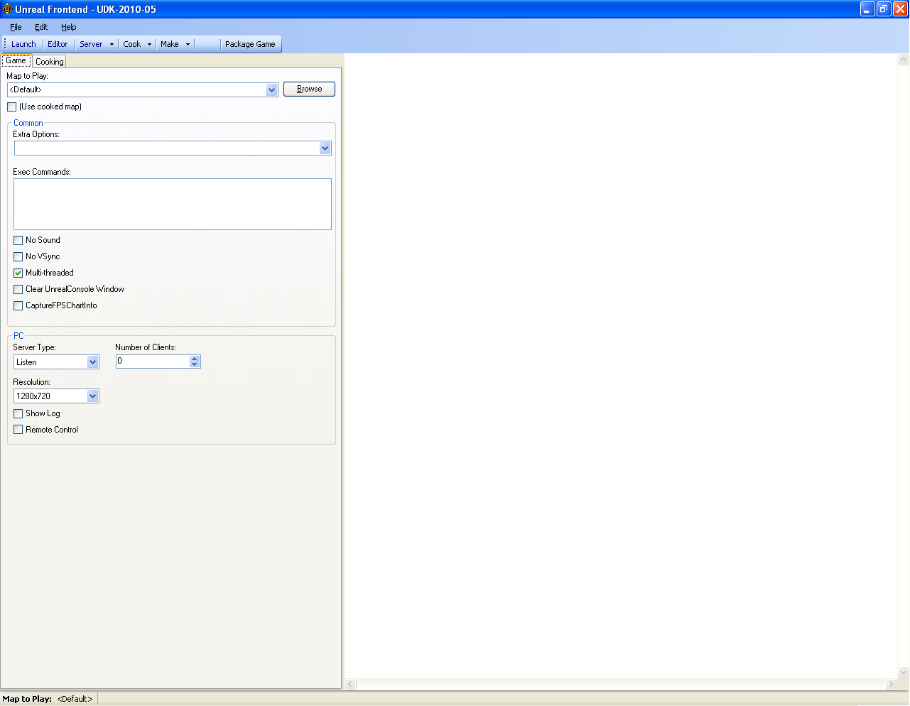Click inside the Exec Commands text box
Image resolution: width=910 pixels, height=706 pixels.
172,204
